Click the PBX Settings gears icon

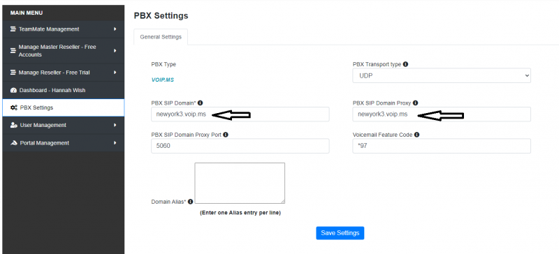(x=14, y=107)
